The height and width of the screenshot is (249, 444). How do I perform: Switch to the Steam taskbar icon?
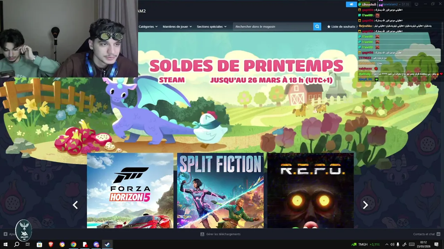pyautogui.click(x=108, y=245)
